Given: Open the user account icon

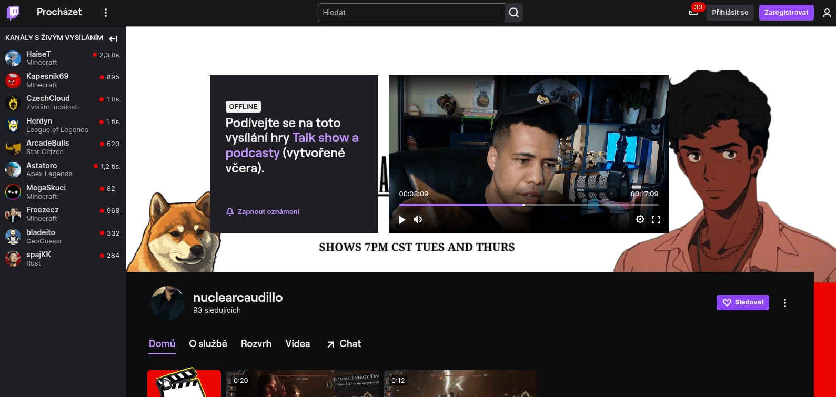Looking at the screenshot, I should 827,13.
